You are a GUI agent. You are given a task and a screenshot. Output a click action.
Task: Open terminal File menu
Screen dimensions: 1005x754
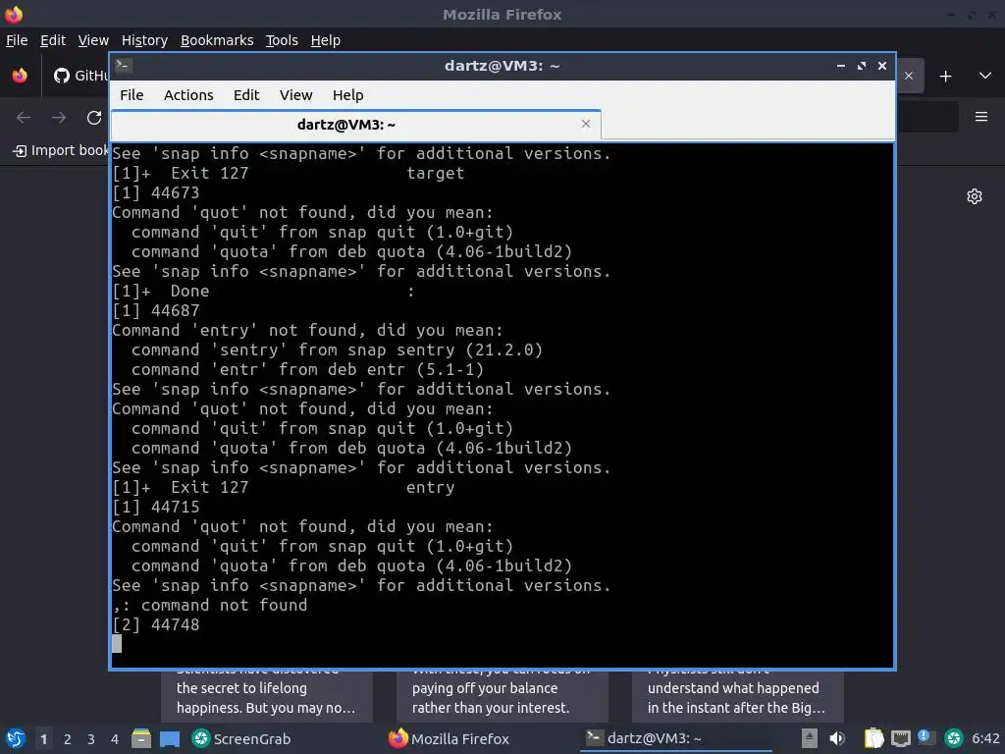(132, 95)
